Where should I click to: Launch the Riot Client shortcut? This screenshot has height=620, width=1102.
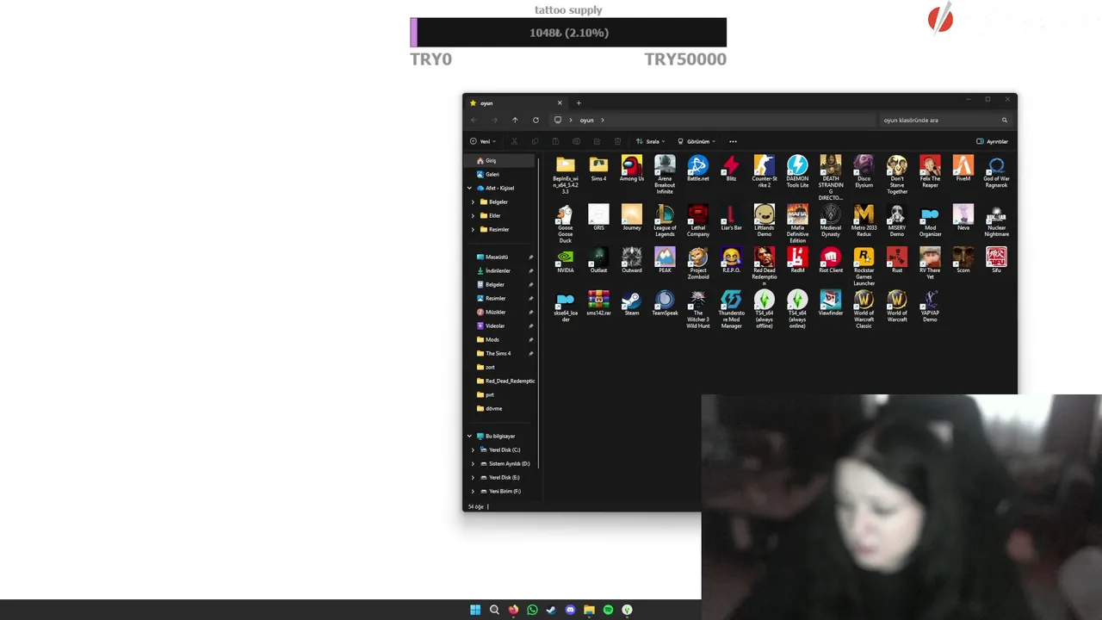point(831,261)
